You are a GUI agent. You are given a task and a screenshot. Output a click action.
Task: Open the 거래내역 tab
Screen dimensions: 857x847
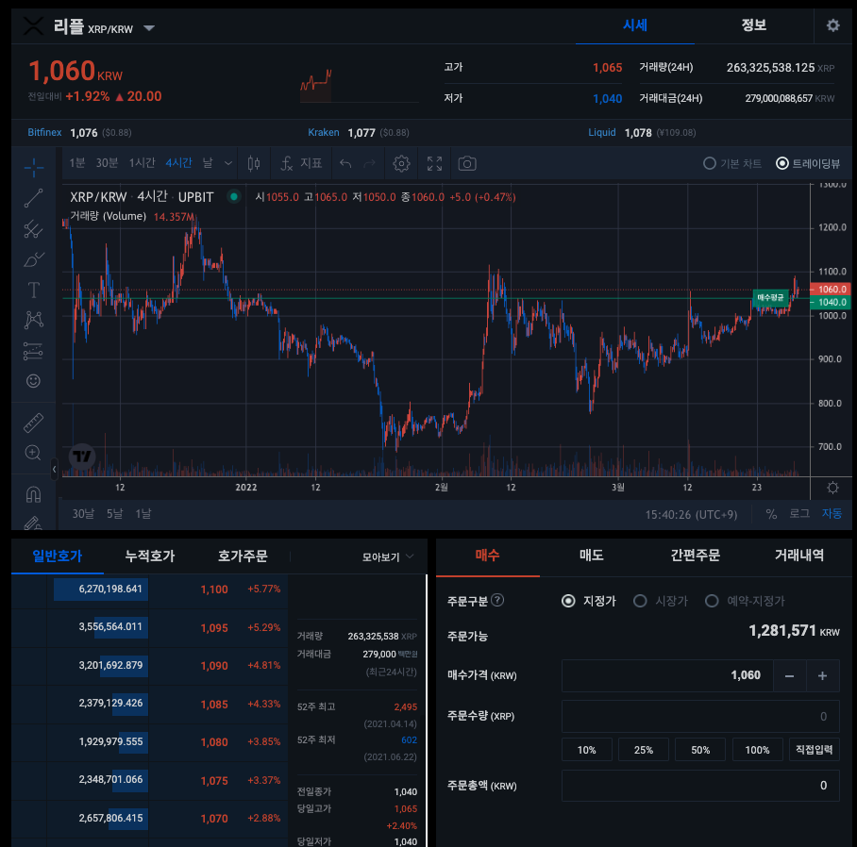coord(799,556)
